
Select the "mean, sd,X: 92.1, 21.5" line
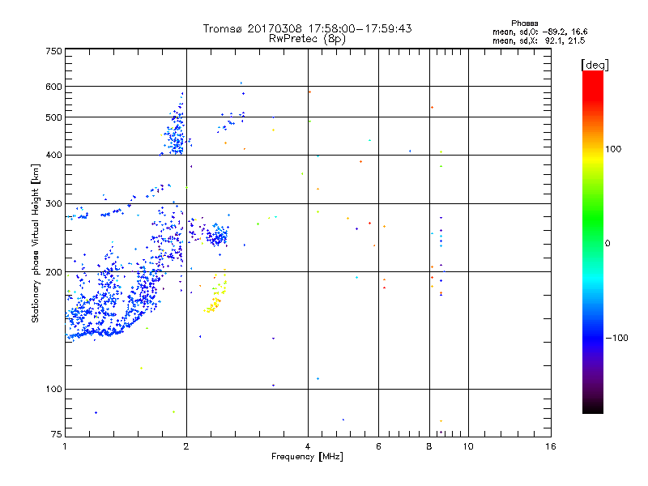539,40
